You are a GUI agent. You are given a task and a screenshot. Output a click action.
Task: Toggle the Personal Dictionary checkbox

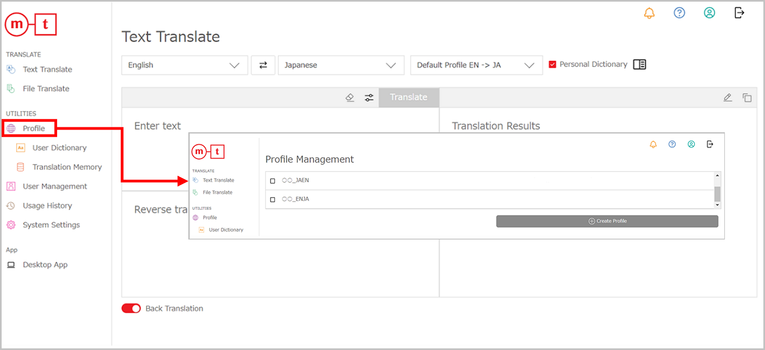pyautogui.click(x=553, y=64)
